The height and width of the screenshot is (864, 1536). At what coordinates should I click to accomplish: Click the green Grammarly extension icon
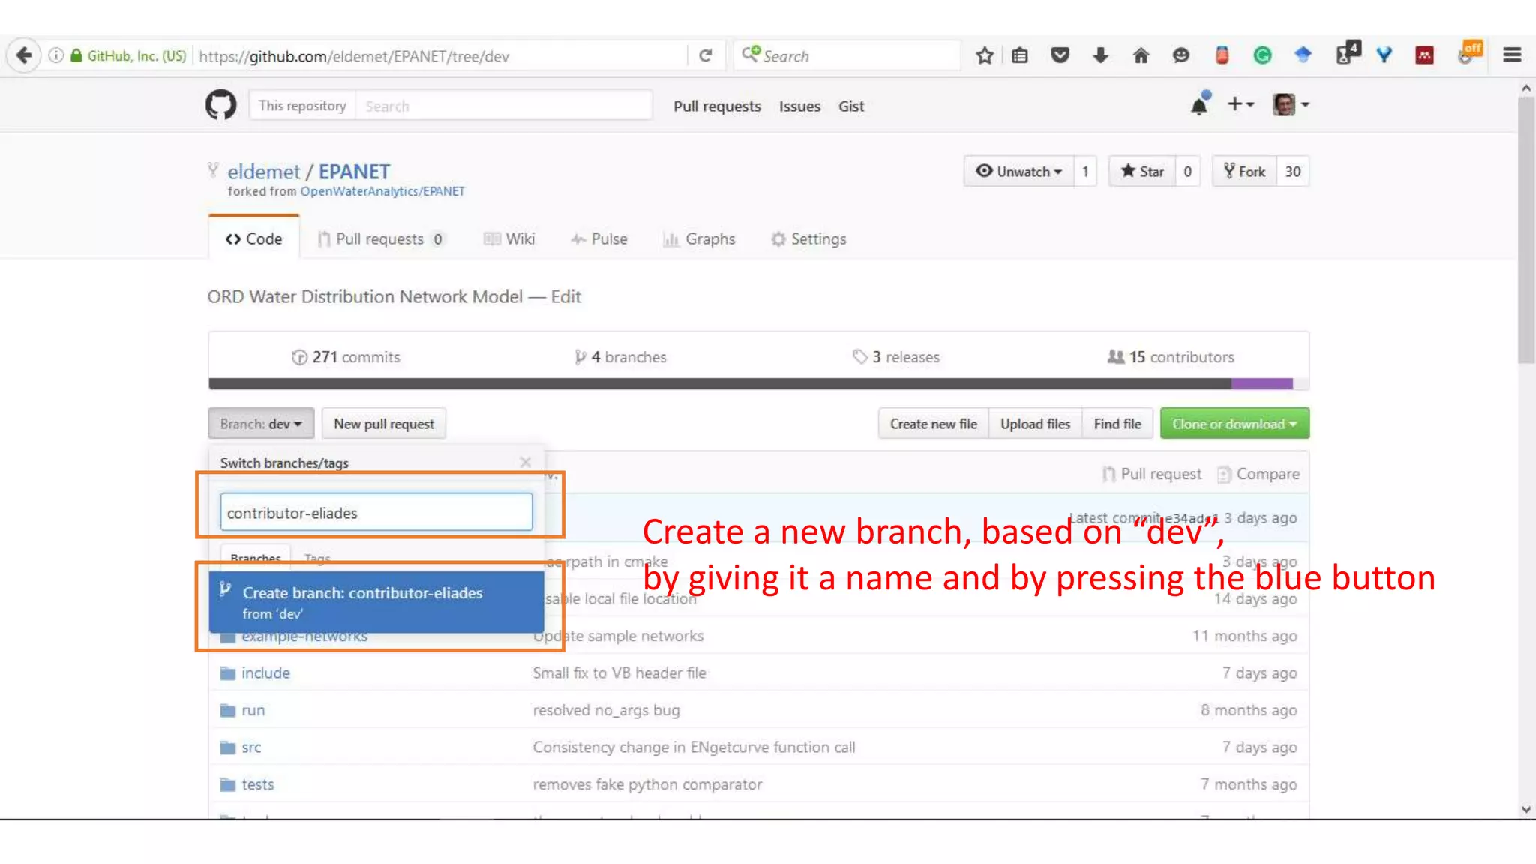click(1262, 55)
